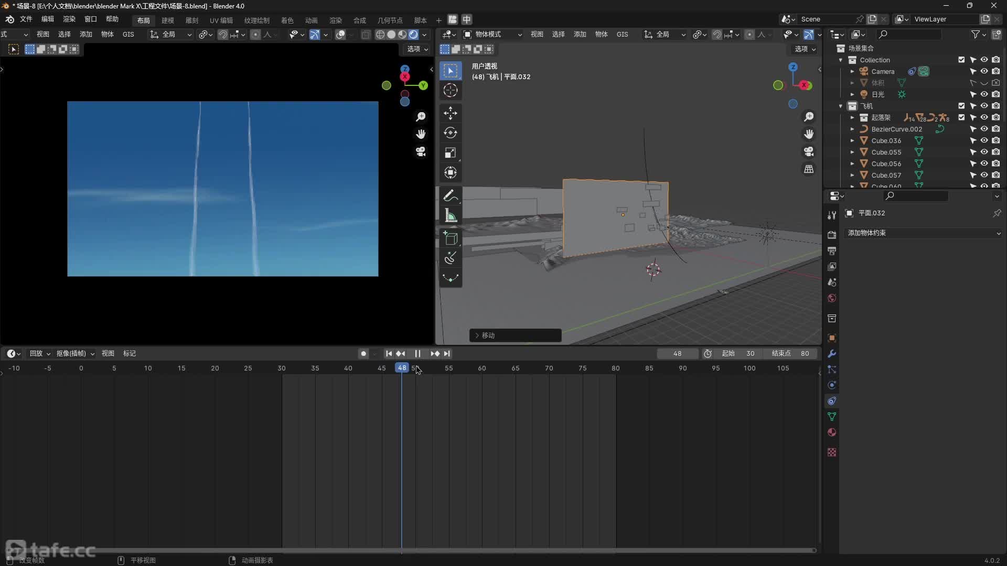1007x566 pixels.
Task: Click the pan hand icon in left camera viewport
Action: point(421,134)
